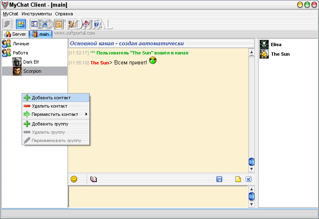The width and height of the screenshot is (319, 219).
Task: Toggle the contacts panel toolbar button
Action: point(21,24)
